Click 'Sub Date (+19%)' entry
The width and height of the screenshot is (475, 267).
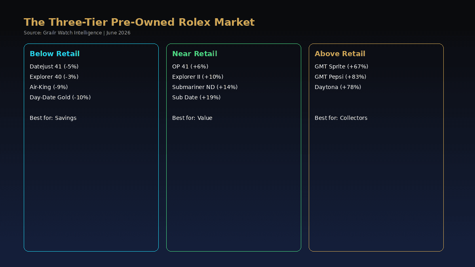pos(196,97)
